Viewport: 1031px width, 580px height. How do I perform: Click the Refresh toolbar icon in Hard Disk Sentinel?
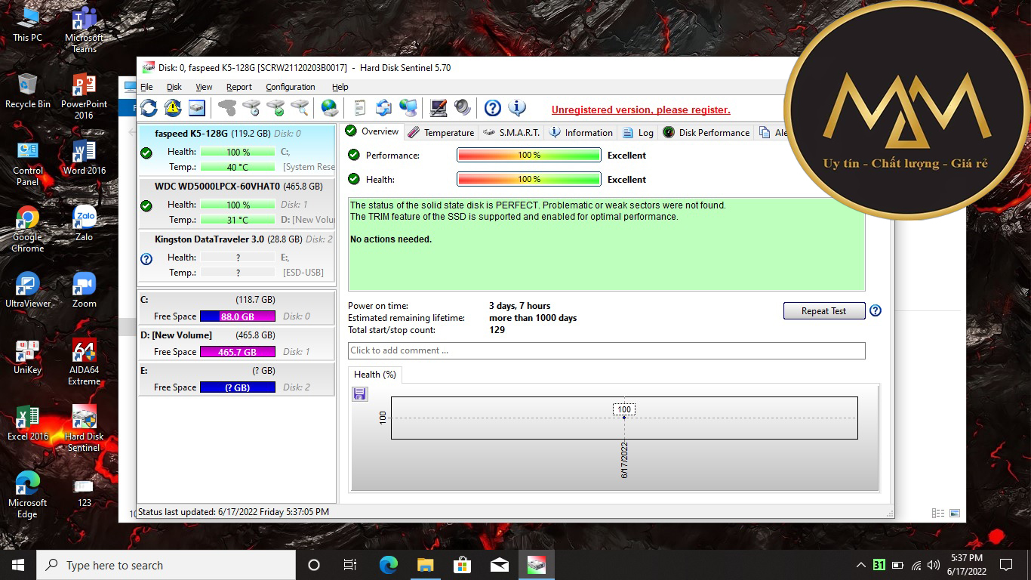click(x=149, y=108)
